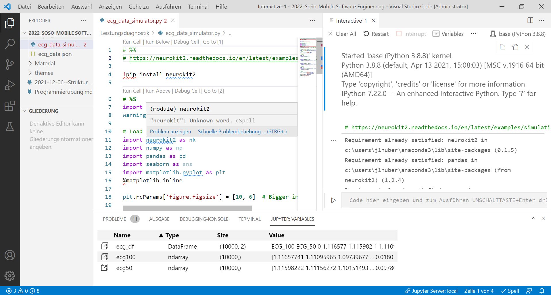Switch to the DEBUGGING-KONSOLE tab
Image resolution: width=551 pixels, height=295 pixels.
pyautogui.click(x=204, y=219)
